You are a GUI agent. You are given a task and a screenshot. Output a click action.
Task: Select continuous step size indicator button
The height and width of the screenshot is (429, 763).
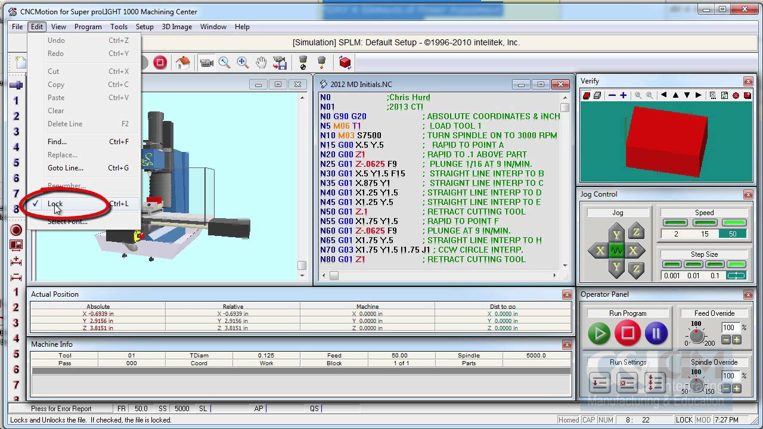pyautogui.click(x=736, y=264)
